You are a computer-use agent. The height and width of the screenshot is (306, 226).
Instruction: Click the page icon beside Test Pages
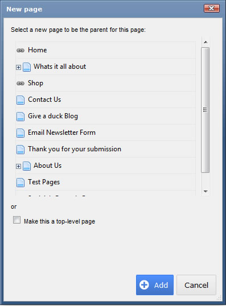click(x=20, y=183)
